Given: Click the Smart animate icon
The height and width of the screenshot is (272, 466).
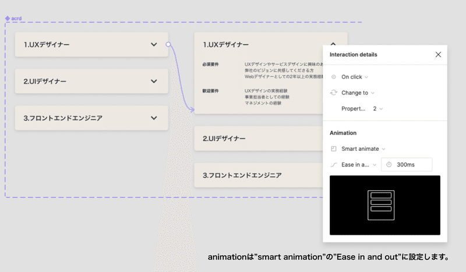Looking at the screenshot, I should coord(334,149).
